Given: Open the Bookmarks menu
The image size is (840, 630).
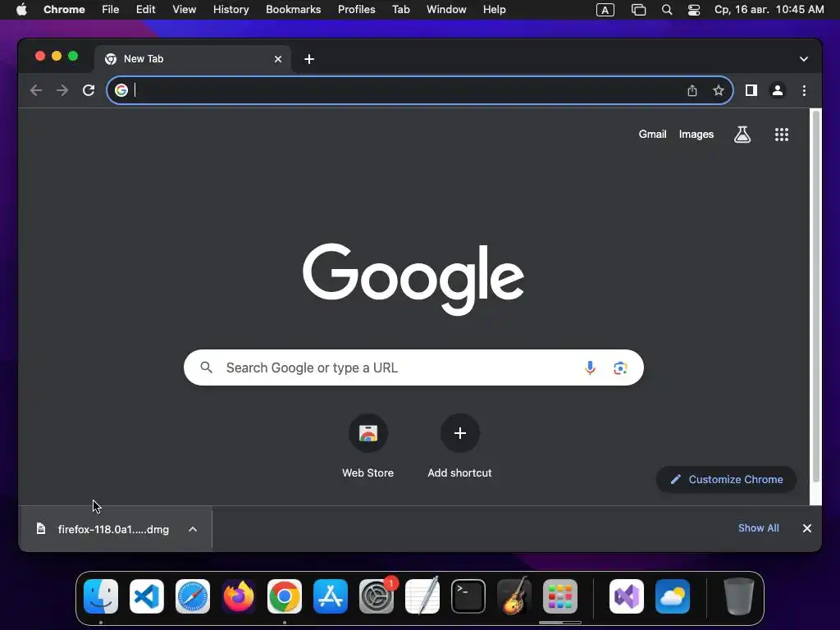Looking at the screenshot, I should click(x=293, y=10).
